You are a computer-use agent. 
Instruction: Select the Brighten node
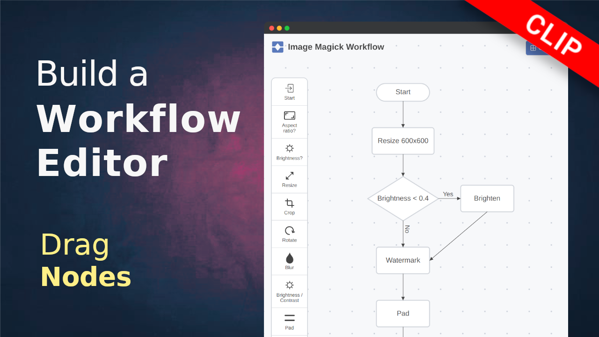point(487,198)
